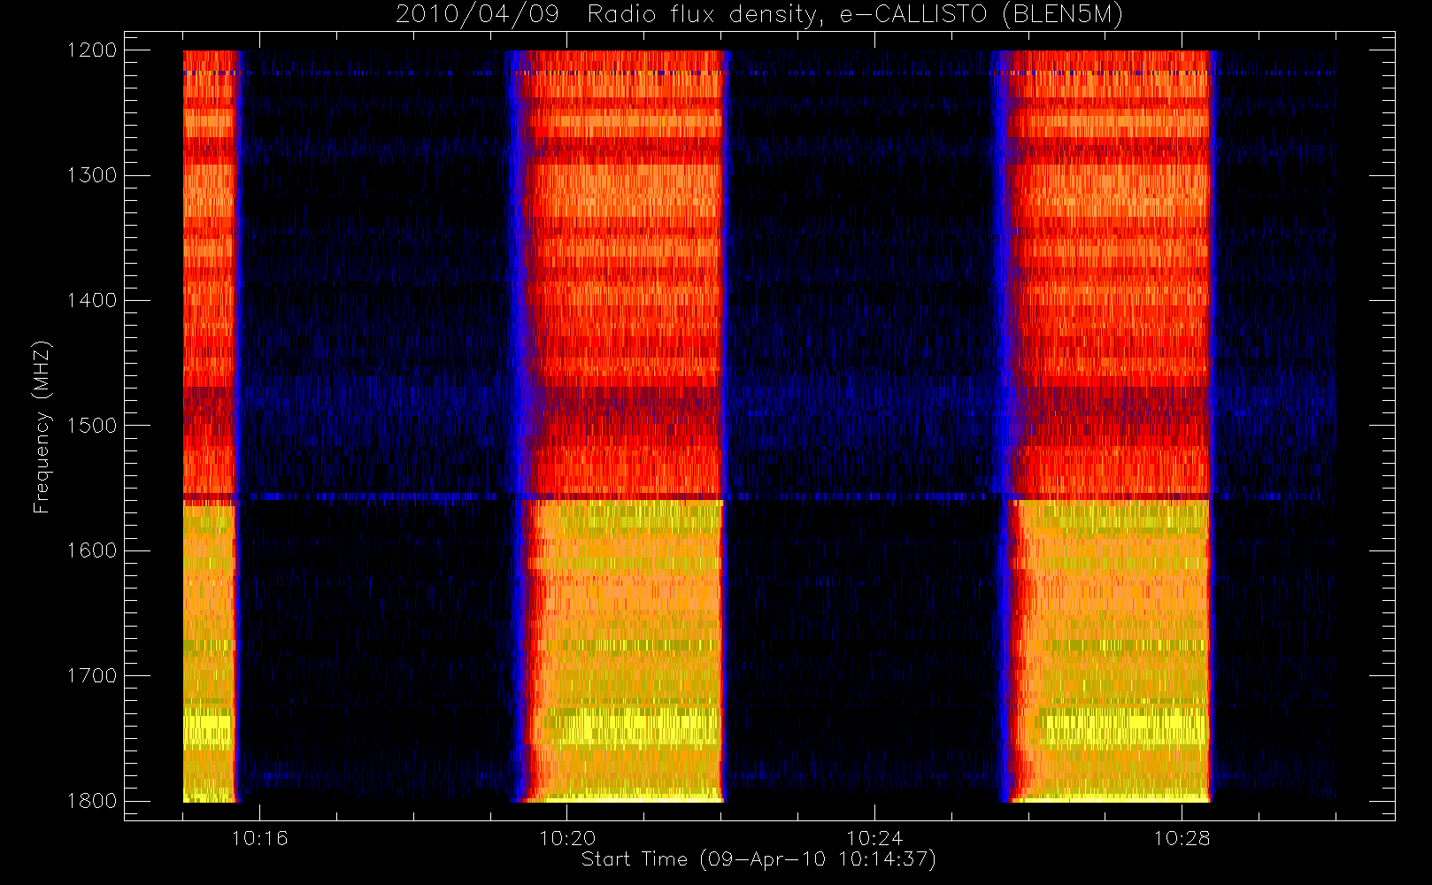Click the 1300 frequency tick label
The width and height of the screenshot is (1432, 885).
[x=92, y=175]
